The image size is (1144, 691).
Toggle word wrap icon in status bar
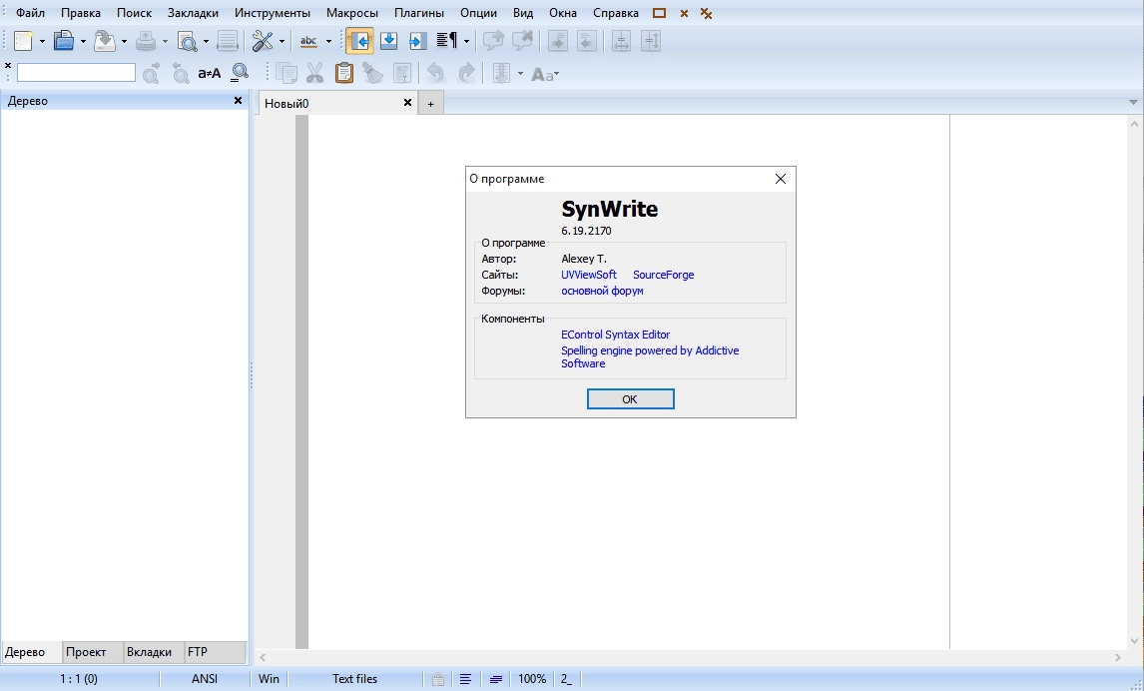click(465, 679)
